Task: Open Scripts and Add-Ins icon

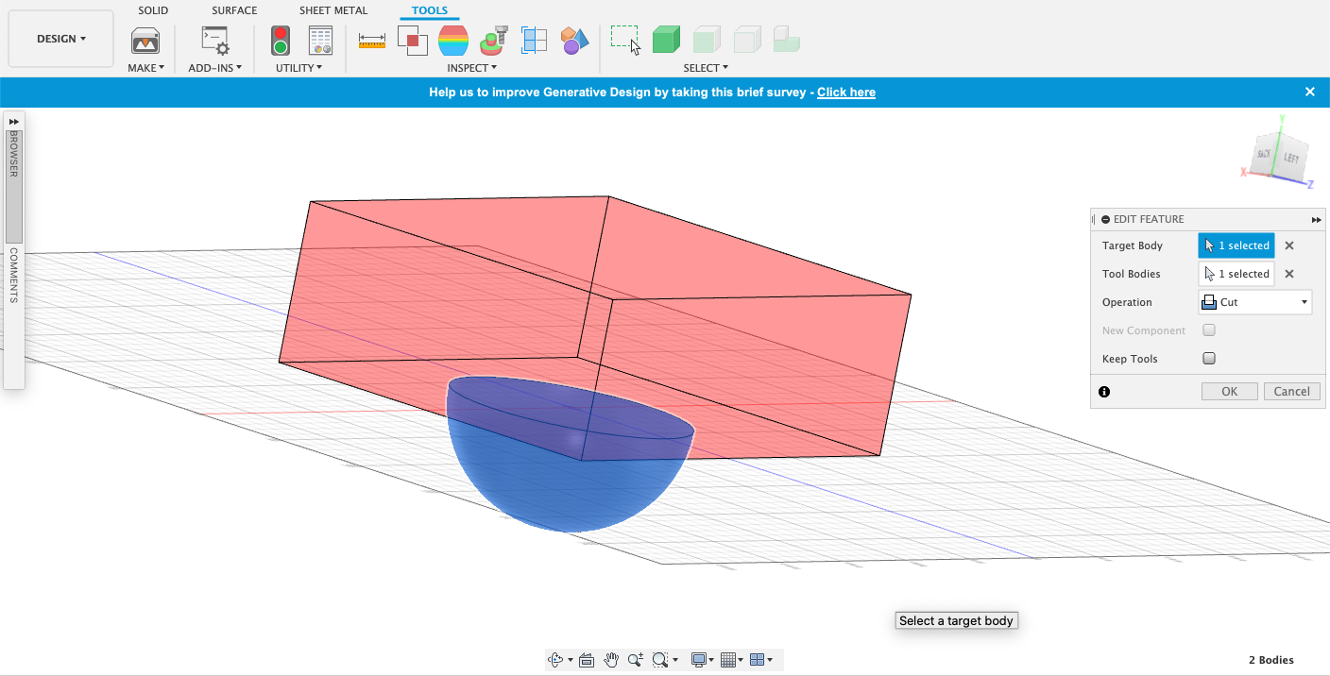Action: [x=215, y=41]
